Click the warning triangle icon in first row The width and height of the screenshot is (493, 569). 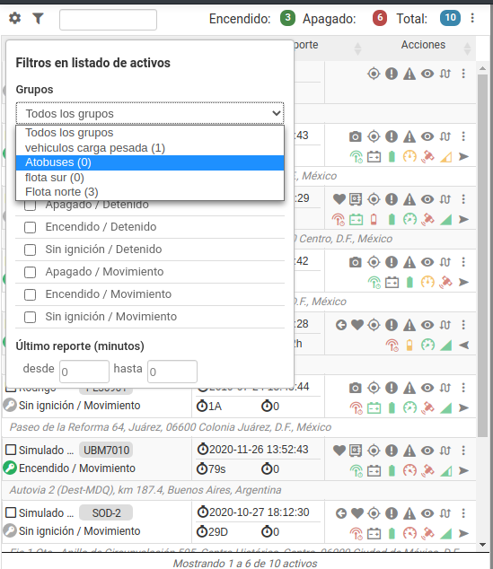409,74
